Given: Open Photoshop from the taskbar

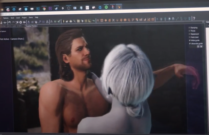Looking at the screenshot, I should click(38, 9).
